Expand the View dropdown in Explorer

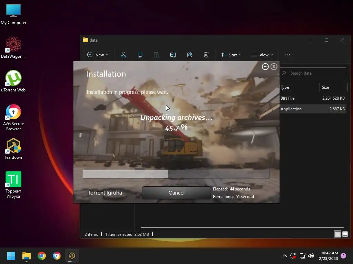point(262,55)
